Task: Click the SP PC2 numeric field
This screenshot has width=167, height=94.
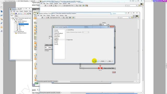Action: coord(104,25)
